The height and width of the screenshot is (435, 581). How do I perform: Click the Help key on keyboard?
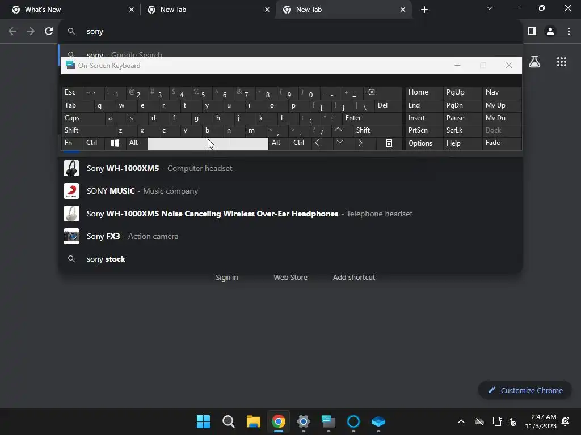coord(462,143)
